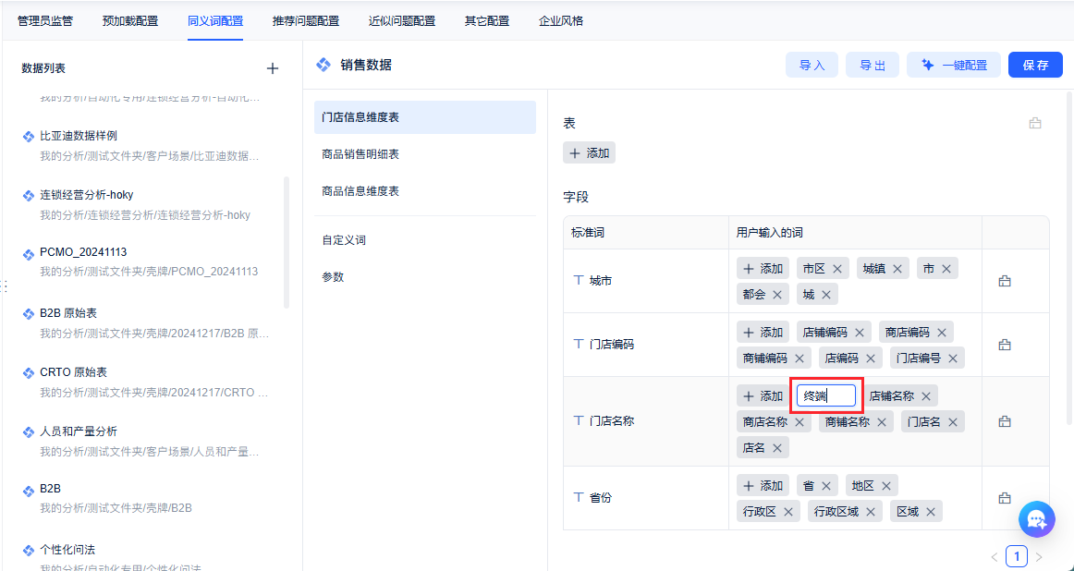
Task: Delete the 店铺名称 tag via its X
Action: tap(926, 396)
